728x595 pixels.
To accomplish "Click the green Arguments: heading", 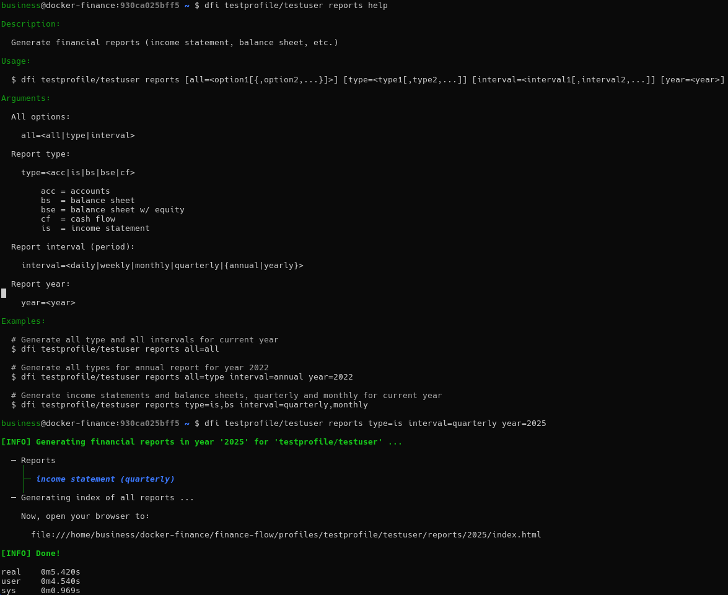I will [26, 98].
